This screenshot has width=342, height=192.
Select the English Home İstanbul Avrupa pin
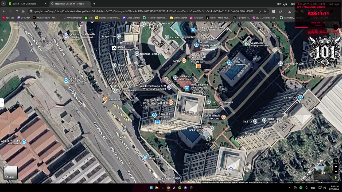tap(66, 81)
